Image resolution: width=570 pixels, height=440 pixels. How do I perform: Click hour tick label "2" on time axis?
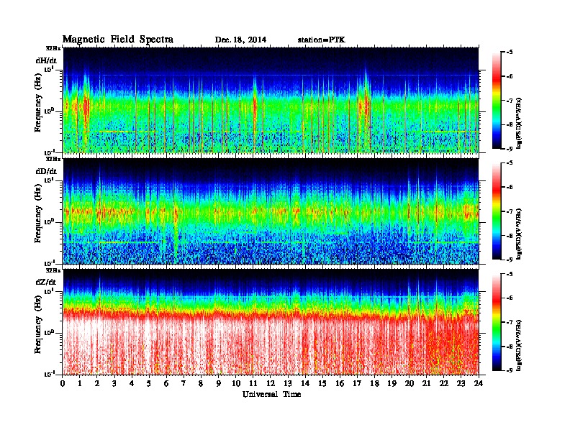click(97, 383)
